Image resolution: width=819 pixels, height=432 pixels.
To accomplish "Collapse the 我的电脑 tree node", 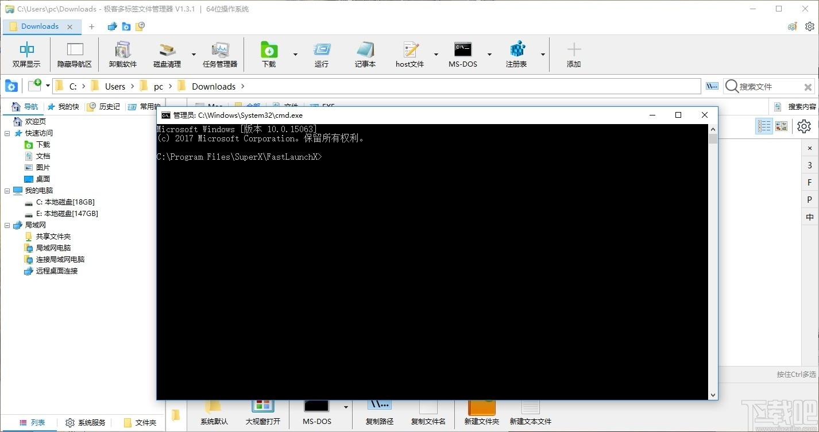I will click(x=7, y=190).
